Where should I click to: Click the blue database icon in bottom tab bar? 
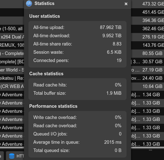point(12,156)
